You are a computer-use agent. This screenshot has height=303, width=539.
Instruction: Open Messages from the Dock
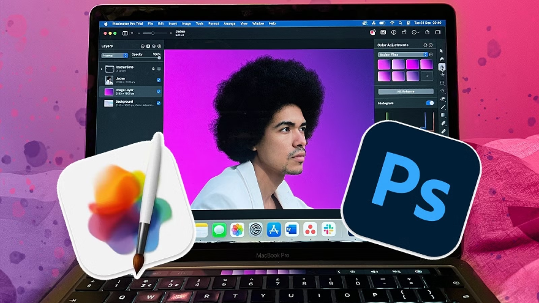click(219, 230)
